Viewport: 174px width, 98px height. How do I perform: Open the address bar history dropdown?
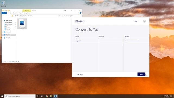pyautogui.click(x=57, y=16)
